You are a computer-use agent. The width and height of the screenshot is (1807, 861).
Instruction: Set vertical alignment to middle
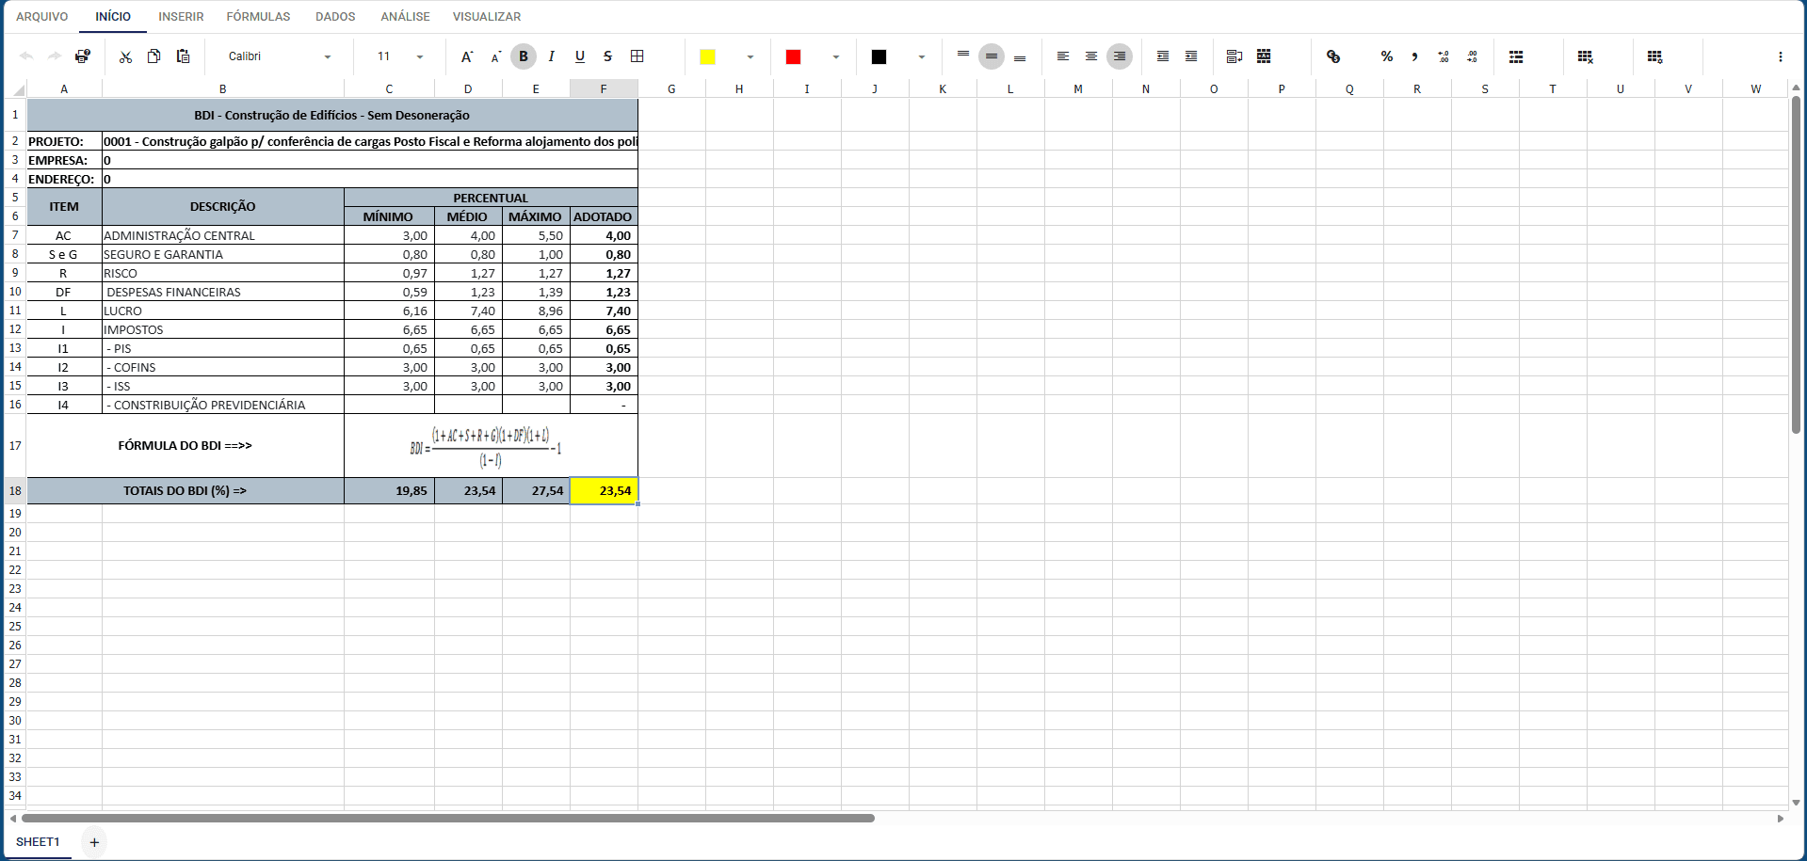click(992, 56)
